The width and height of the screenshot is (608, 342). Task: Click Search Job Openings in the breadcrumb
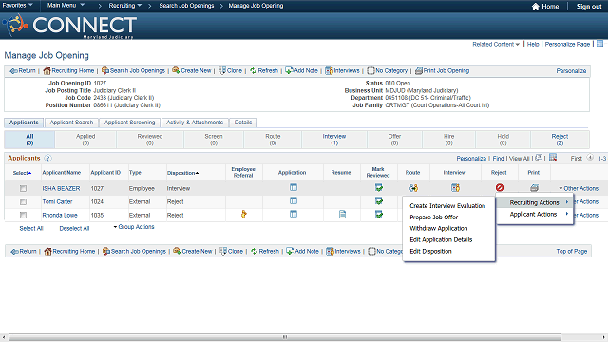(186, 6)
